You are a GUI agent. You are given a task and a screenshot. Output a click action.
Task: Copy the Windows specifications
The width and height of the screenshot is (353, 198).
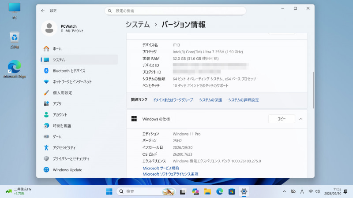pyautogui.click(x=282, y=119)
